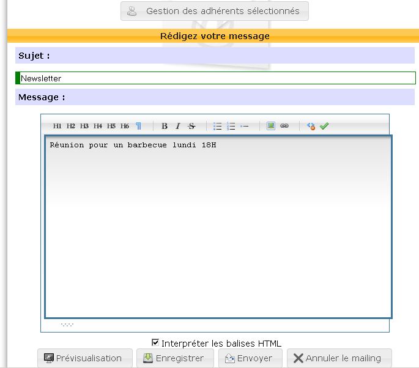Viewport: 419px width, 368px height.
Task: Apply H6 heading format
Action: [x=125, y=126]
